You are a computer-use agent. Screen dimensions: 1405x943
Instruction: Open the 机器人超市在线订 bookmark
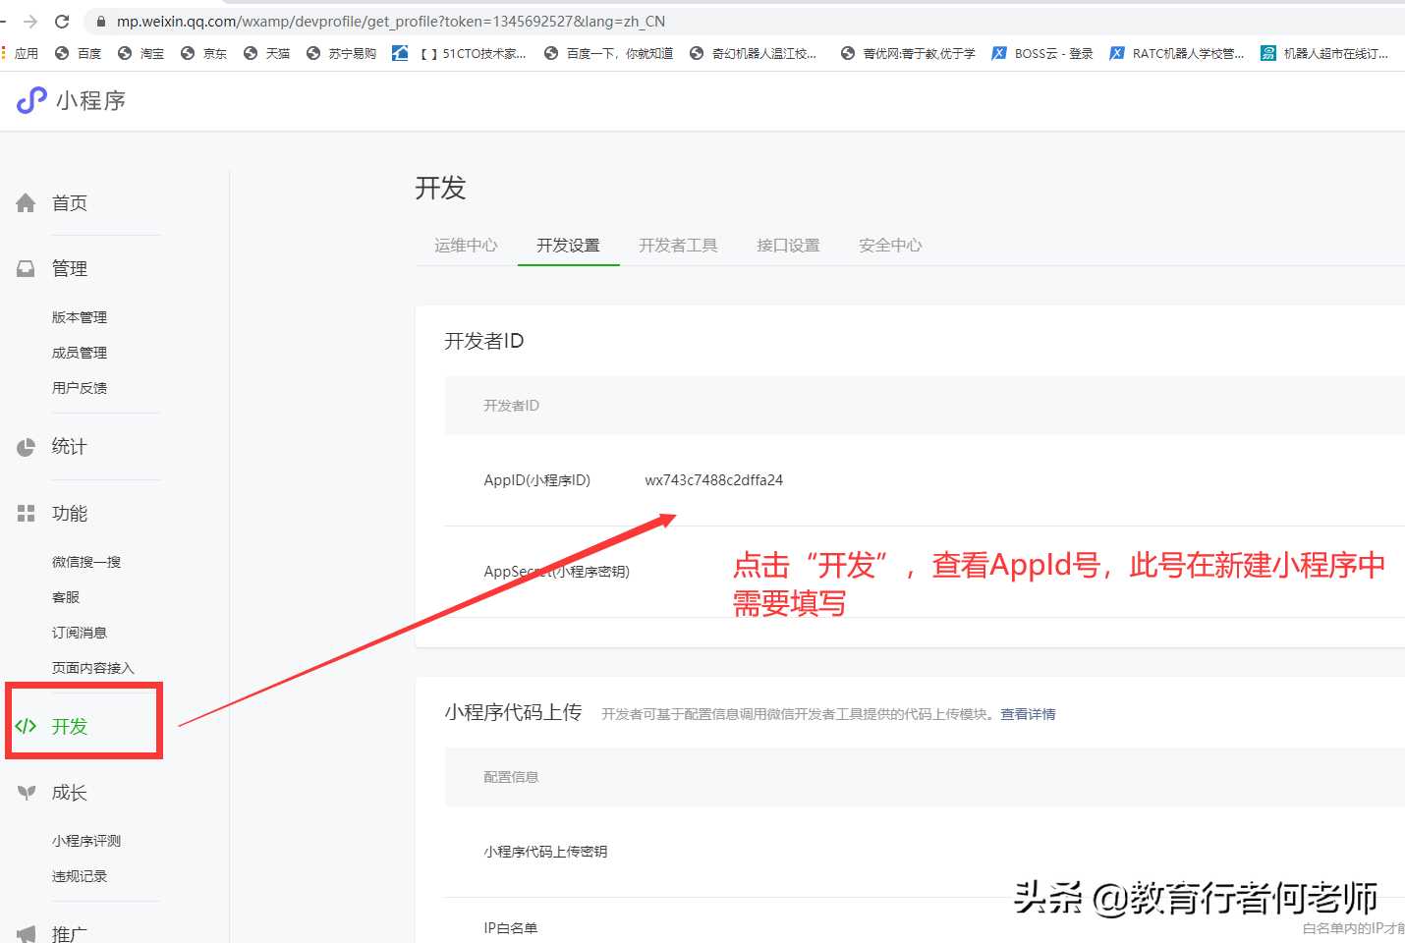coord(1325,53)
